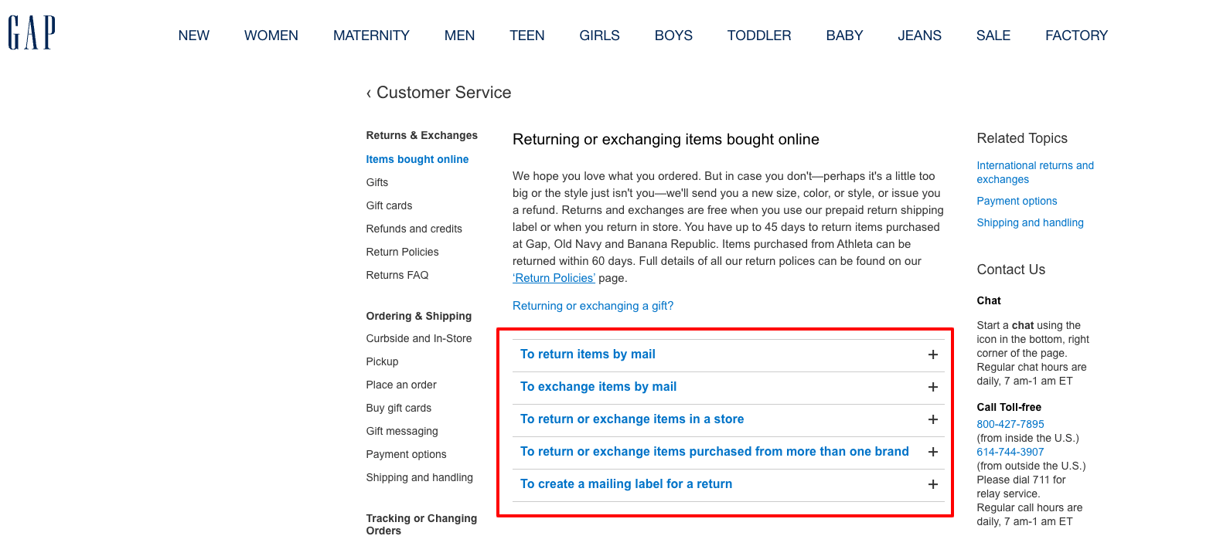Screen dimensions: 1213x546
Task: Click 'Returns & Exchanges' sidebar heading
Action: click(421, 135)
